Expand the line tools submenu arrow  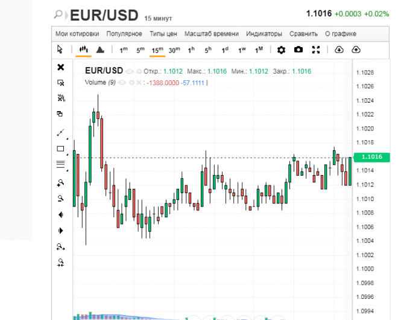68,138
